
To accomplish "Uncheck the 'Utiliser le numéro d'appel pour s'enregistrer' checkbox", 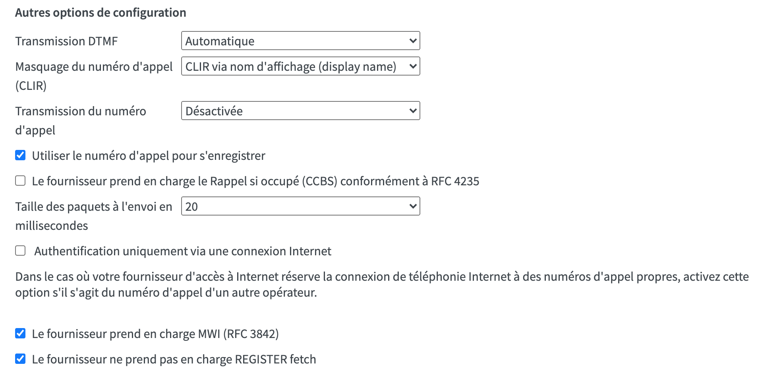I will point(20,155).
